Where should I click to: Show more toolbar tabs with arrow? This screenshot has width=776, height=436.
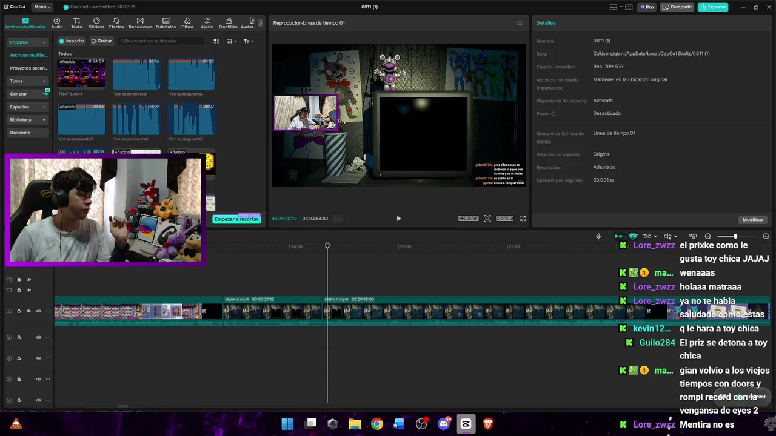(x=261, y=23)
